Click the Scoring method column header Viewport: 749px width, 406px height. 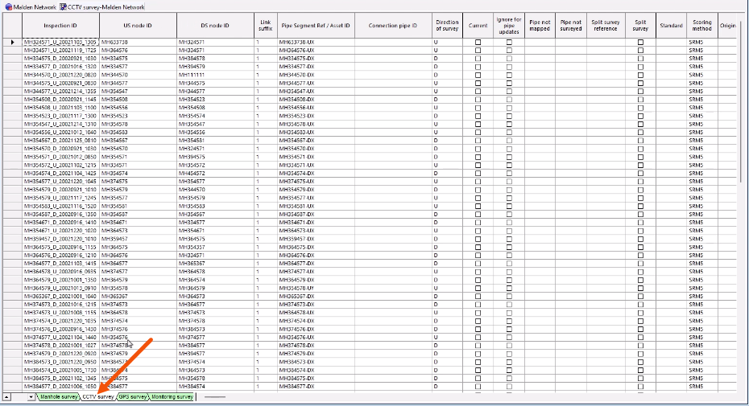tap(701, 26)
